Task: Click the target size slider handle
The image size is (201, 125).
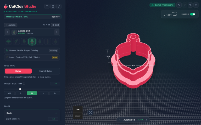Action: (20, 89)
